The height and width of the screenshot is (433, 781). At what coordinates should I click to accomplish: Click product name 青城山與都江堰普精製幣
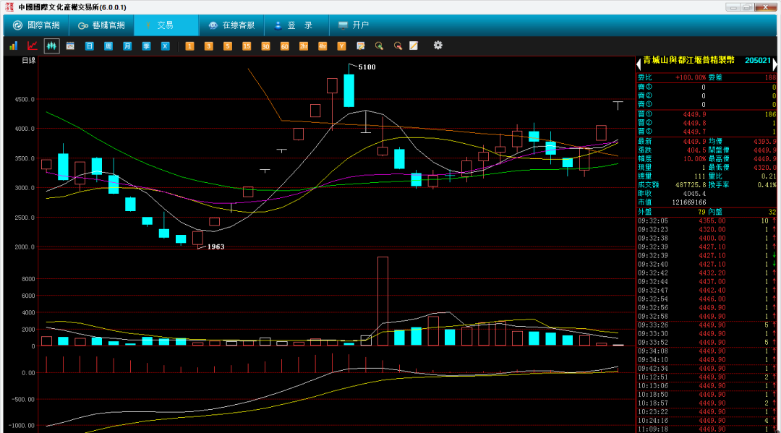(x=689, y=60)
